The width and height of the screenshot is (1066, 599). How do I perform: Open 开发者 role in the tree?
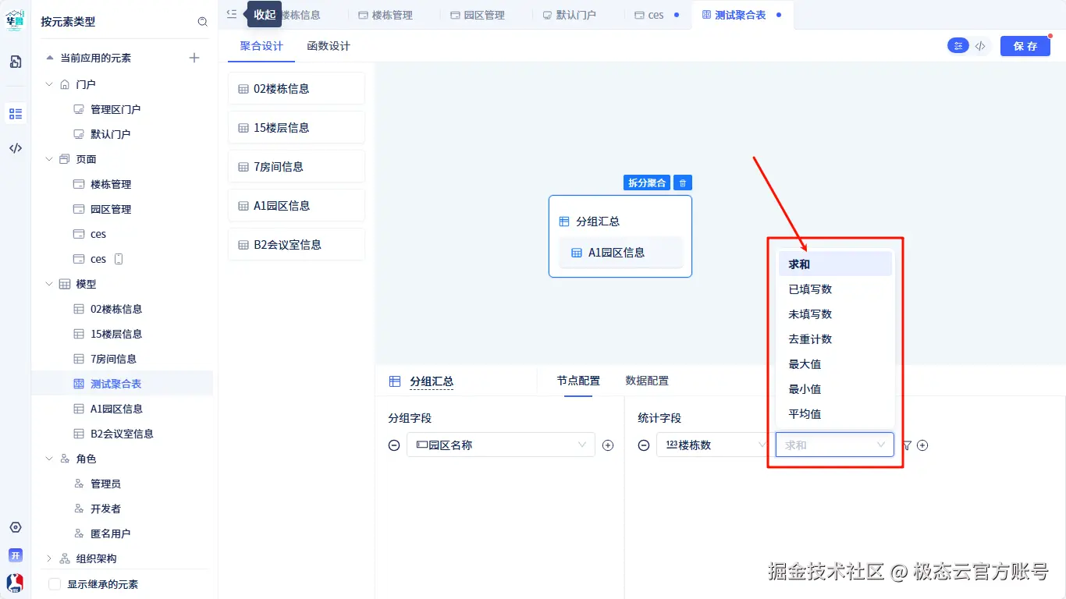tap(105, 509)
